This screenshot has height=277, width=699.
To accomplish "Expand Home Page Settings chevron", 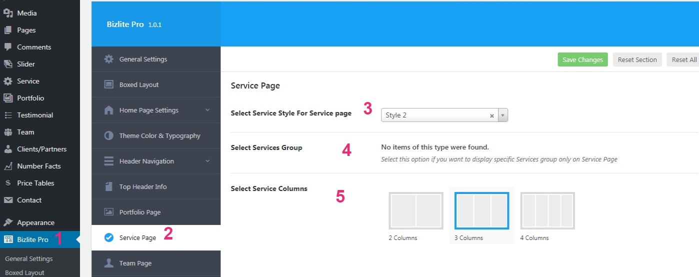I will [207, 110].
